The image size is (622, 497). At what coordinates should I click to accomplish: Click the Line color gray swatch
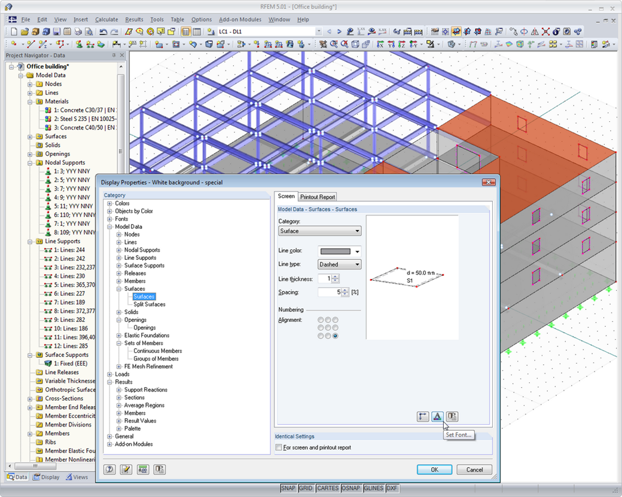click(335, 251)
